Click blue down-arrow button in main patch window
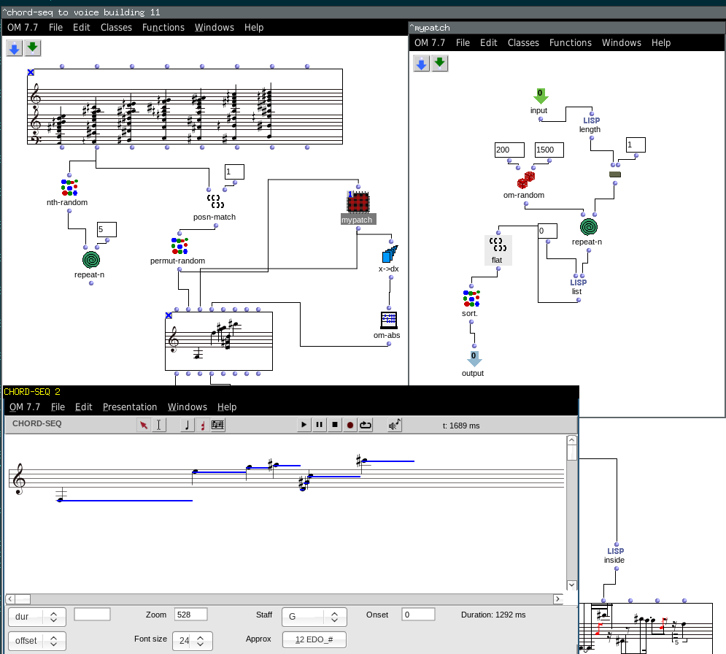Screen dimensions: 726x654 pos(15,48)
